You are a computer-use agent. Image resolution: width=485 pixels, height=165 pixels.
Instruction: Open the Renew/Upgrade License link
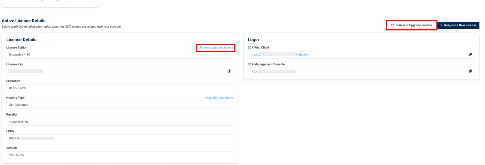pyautogui.click(x=216, y=48)
